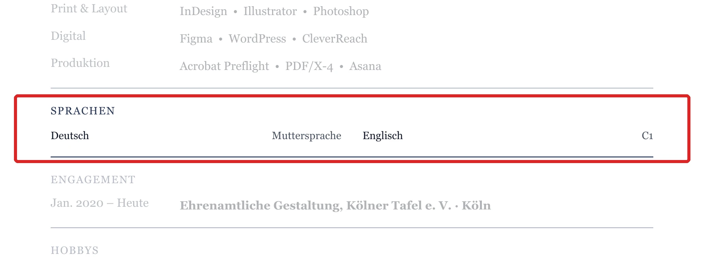Click the Produktion category label

[x=80, y=63]
